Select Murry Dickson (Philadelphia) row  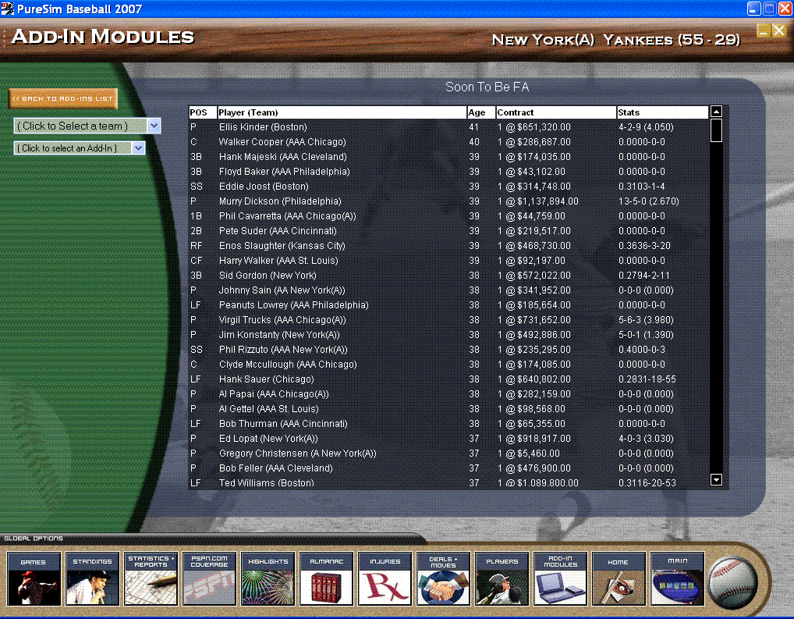click(448, 201)
